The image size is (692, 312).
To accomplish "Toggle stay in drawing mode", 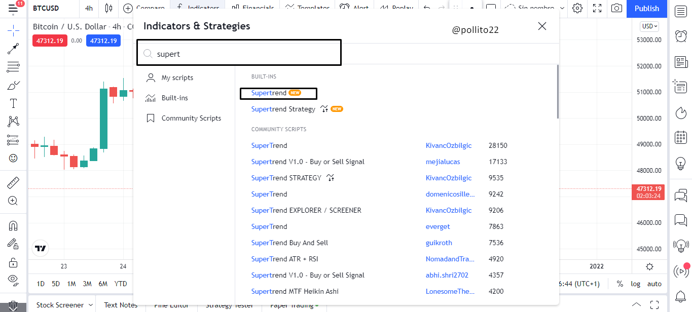I will point(13,244).
